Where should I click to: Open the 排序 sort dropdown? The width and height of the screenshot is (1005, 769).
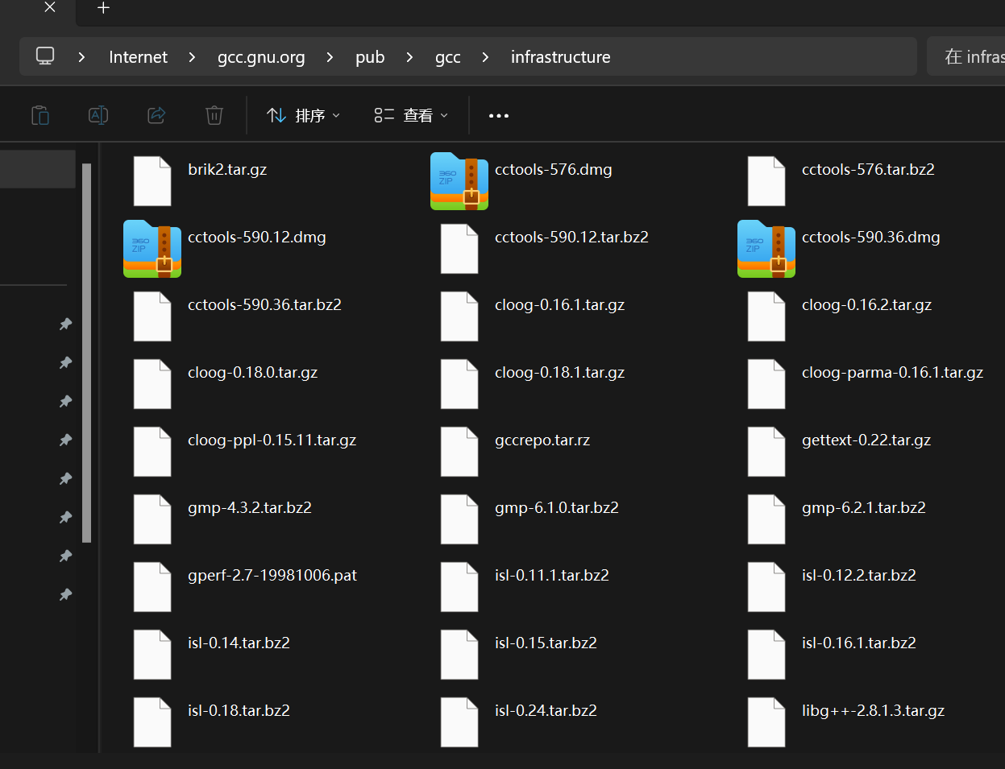coord(303,116)
